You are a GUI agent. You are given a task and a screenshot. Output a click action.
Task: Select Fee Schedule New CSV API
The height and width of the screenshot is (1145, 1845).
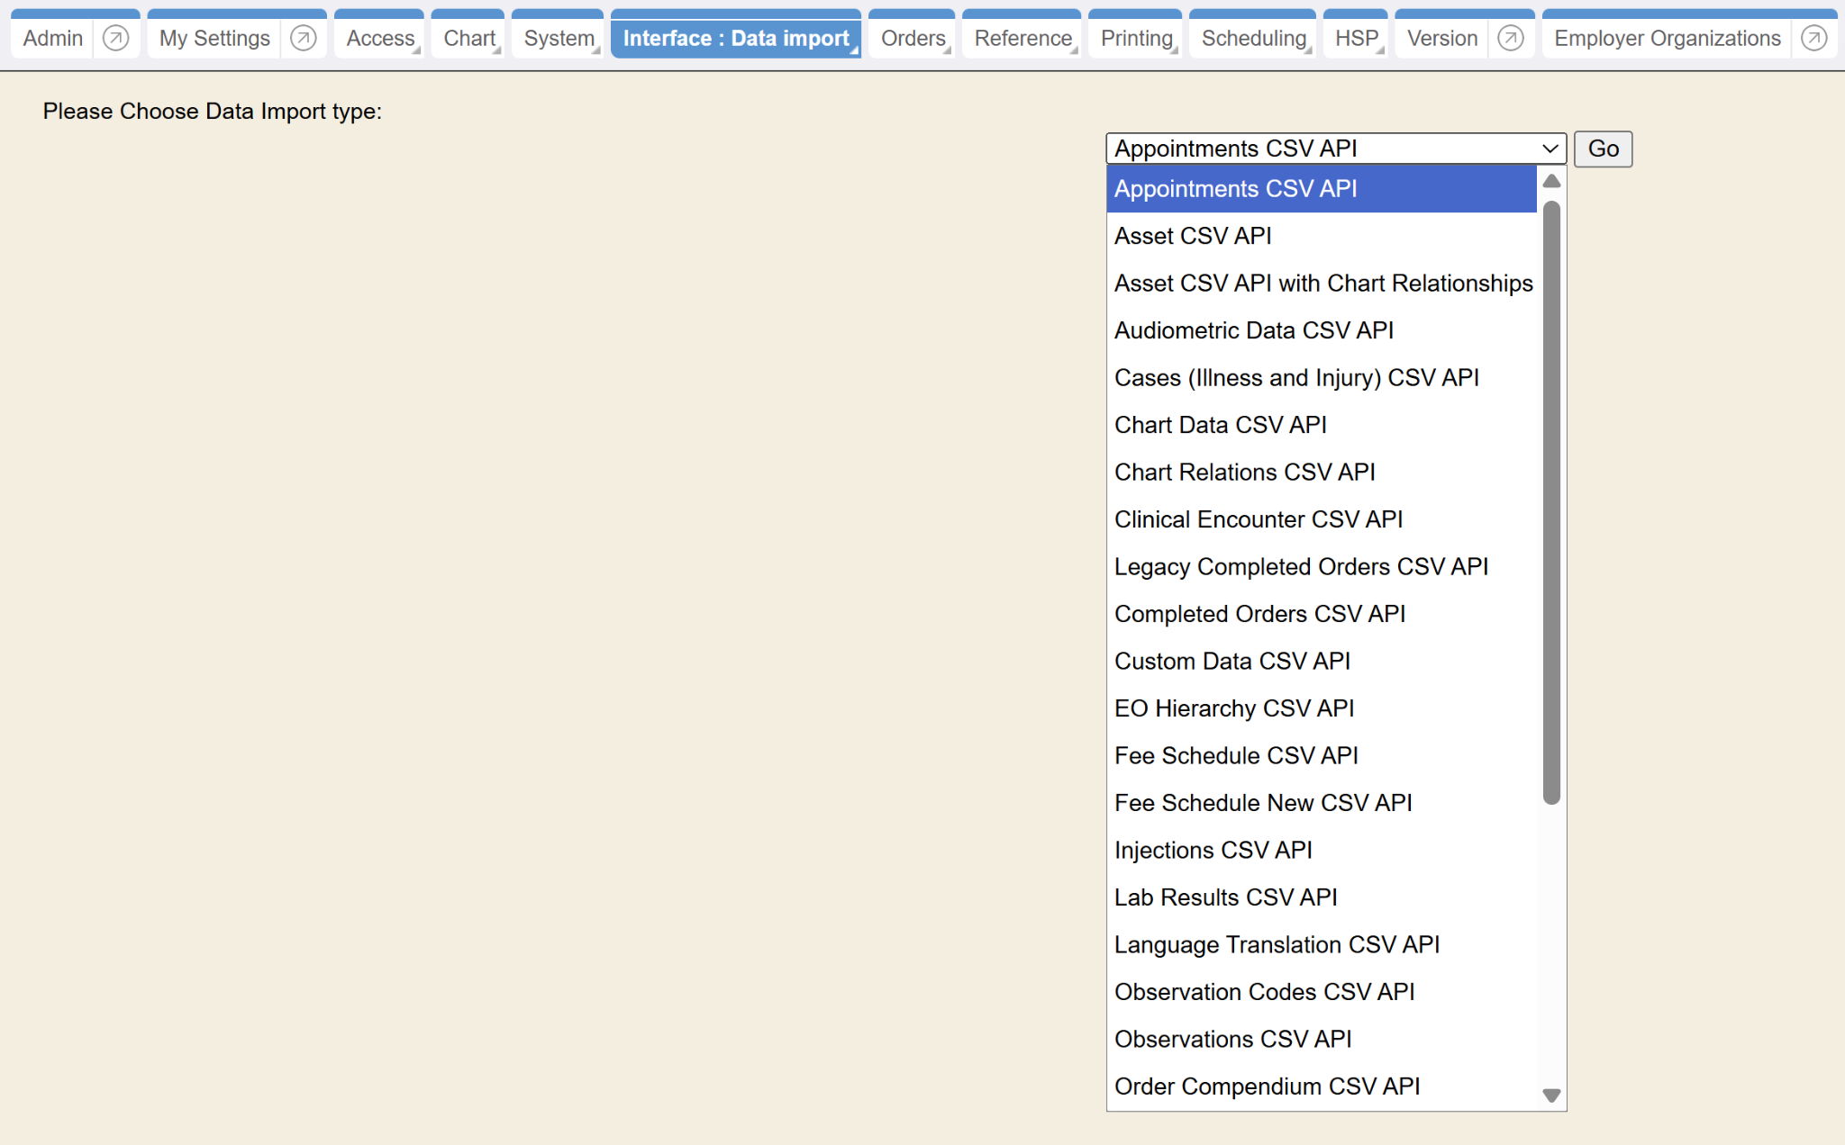click(1262, 803)
